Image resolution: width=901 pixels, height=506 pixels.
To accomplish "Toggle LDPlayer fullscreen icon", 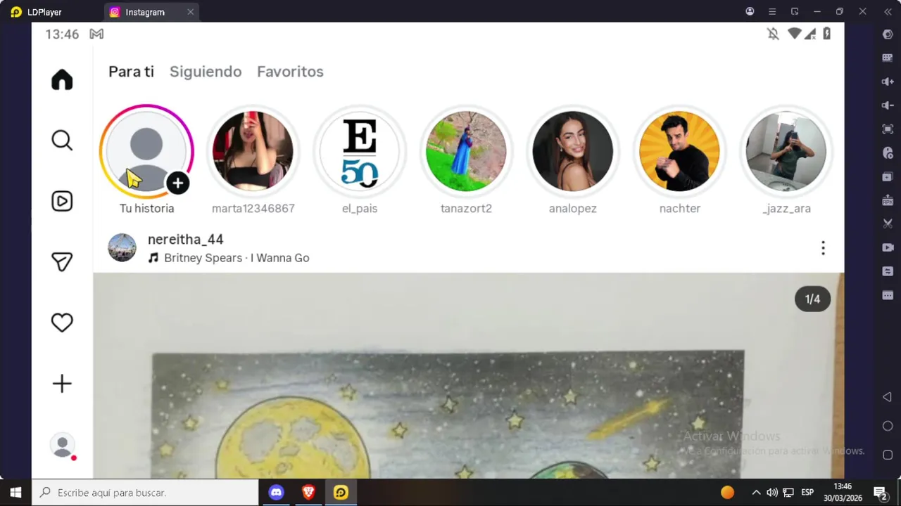I will 888,129.
